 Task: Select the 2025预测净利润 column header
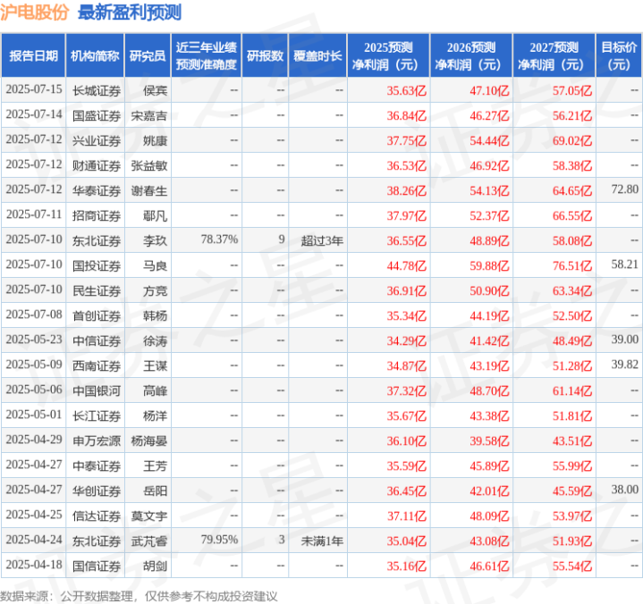[x=388, y=55]
